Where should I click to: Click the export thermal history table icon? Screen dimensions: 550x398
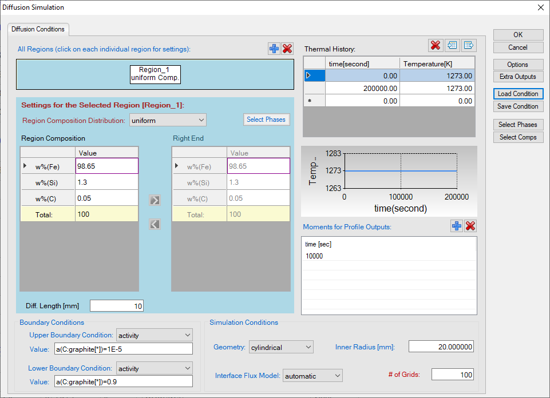tap(469, 45)
